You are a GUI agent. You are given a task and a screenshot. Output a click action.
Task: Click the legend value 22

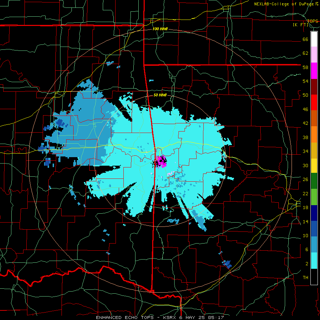pos(305,193)
